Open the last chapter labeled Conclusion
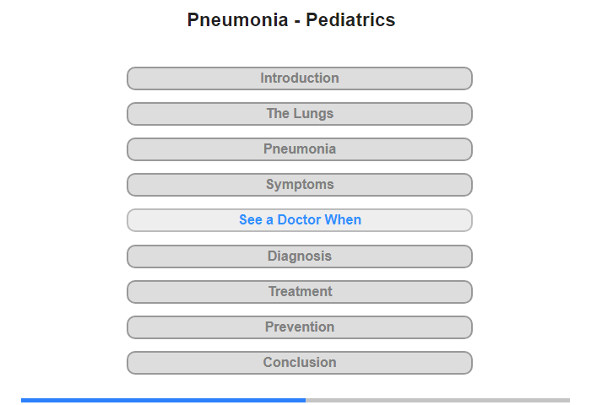This screenshot has height=405, width=591. coord(300,363)
